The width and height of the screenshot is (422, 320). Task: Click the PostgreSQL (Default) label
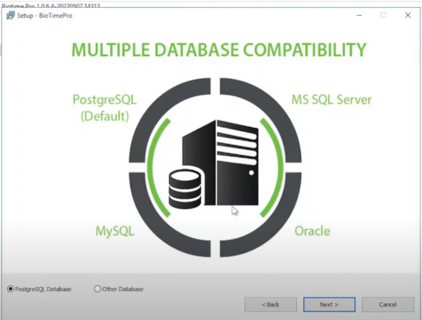coord(105,107)
